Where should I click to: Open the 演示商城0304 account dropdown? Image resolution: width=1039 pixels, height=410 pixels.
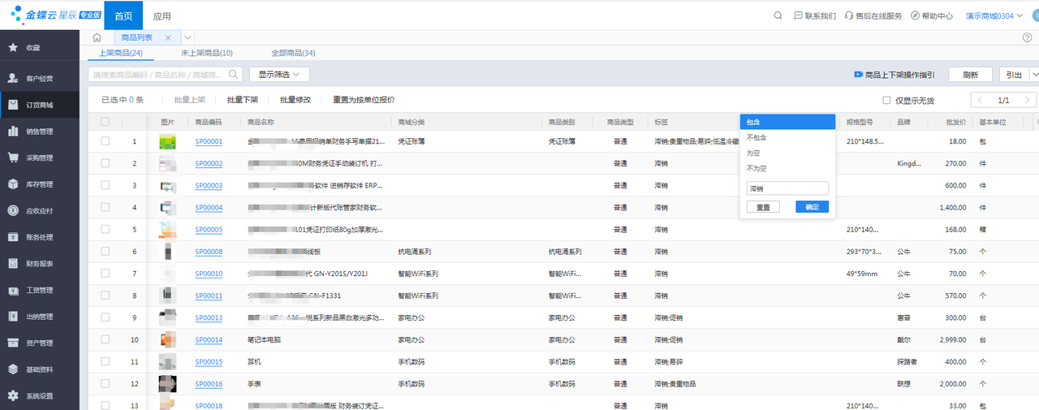994,15
